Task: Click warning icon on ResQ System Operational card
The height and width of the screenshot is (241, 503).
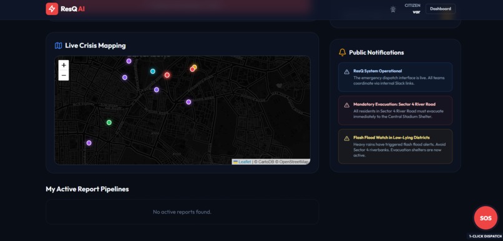Action: (347, 72)
